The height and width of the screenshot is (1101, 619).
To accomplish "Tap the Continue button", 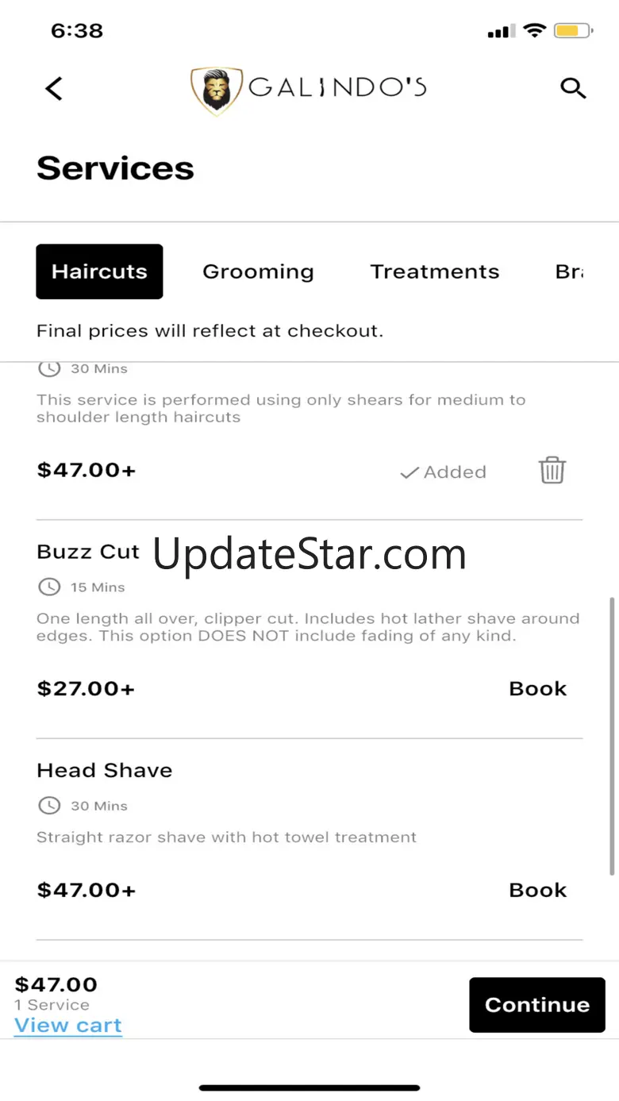I will (x=537, y=1005).
